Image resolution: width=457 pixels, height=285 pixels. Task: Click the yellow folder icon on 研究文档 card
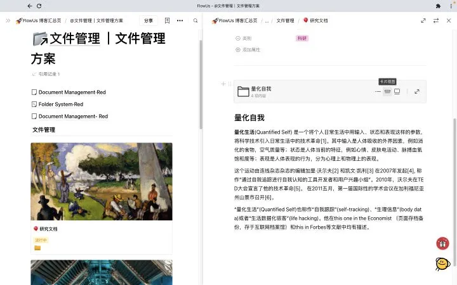click(37, 248)
